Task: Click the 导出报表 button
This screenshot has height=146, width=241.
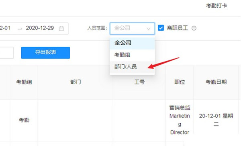Action: pos(45,53)
